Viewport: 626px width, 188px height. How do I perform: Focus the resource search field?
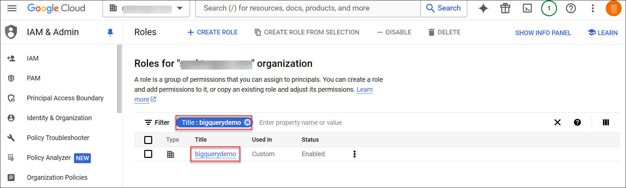pyautogui.click(x=308, y=8)
